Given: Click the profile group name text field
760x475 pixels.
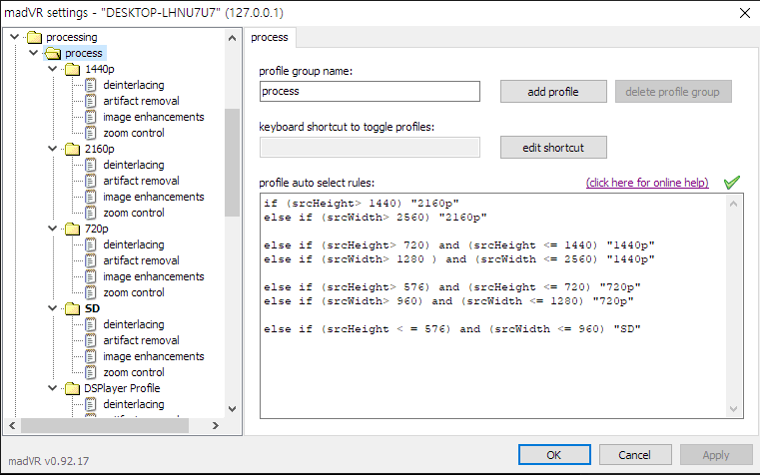Looking at the screenshot, I should 370,92.
